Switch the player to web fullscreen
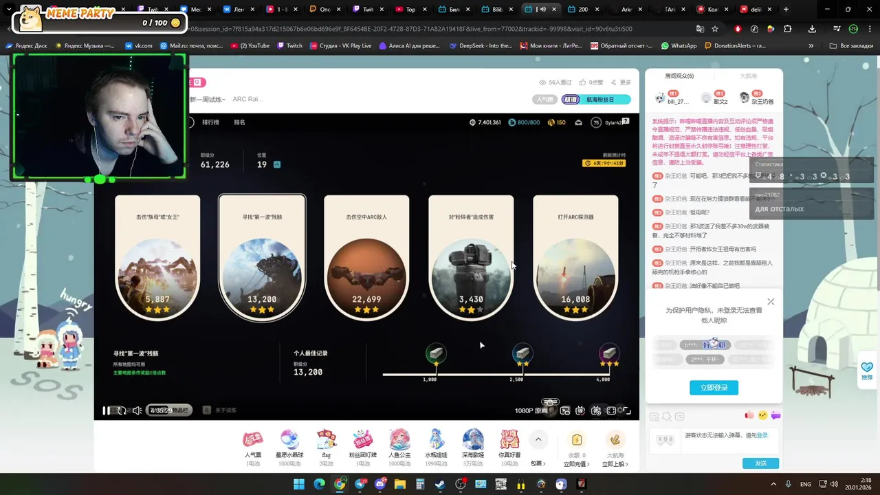 [x=611, y=410]
